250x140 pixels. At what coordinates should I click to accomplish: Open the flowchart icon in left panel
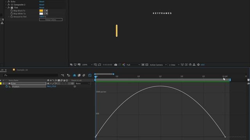pyautogui.click(x=2, y=23)
